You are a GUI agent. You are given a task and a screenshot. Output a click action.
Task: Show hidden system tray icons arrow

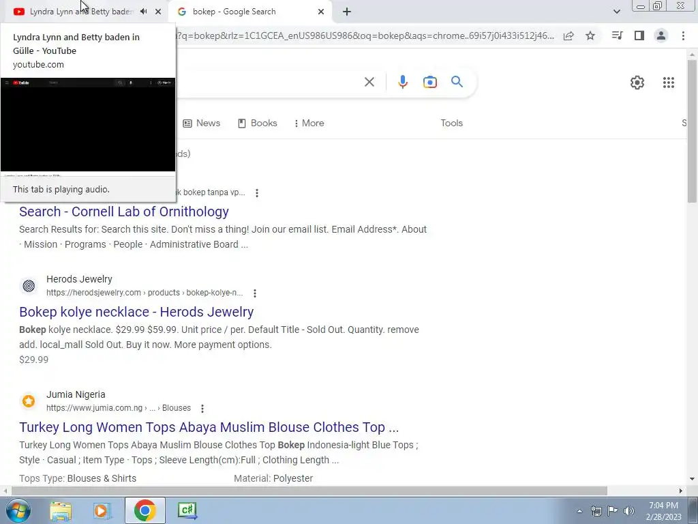click(579, 511)
